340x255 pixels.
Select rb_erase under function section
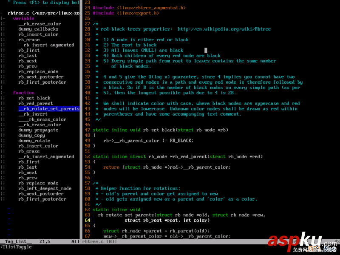click(x=29, y=151)
